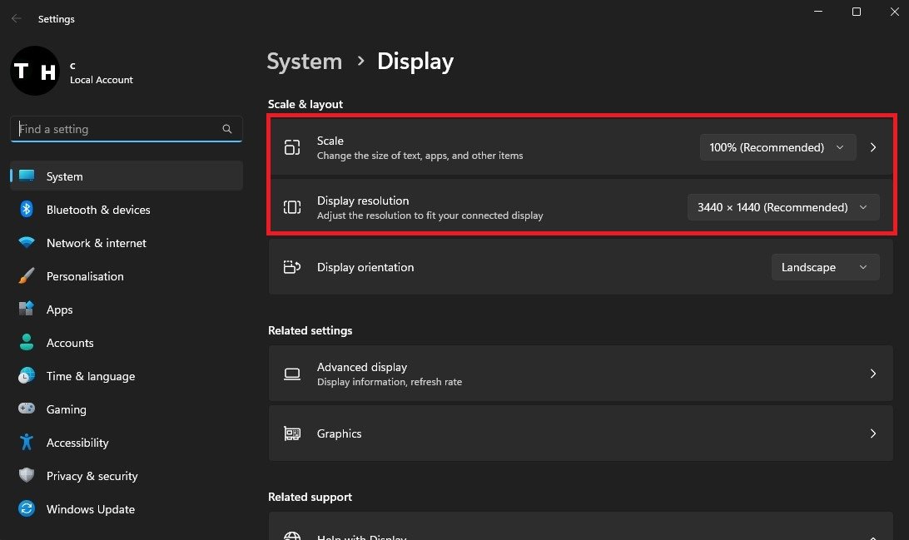Click the Find a setting search field
Image resolution: width=909 pixels, height=540 pixels.
(x=117, y=130)
